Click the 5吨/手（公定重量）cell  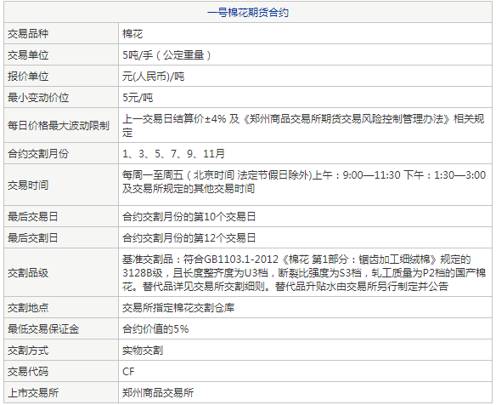pos(305,54)
